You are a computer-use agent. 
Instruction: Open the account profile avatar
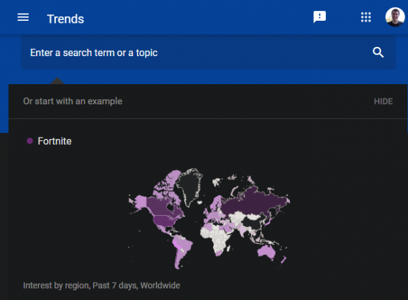point(395,17)
